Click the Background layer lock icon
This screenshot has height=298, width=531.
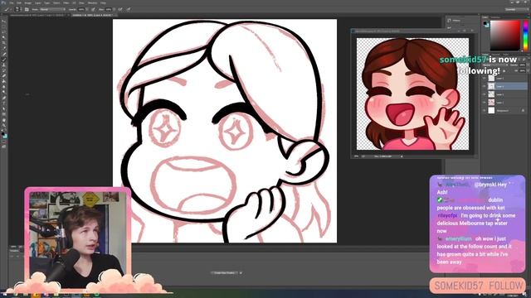[524, 110]
